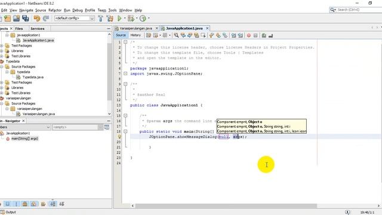Close the JavaApplication1.java editor tab
Image resolution: width=382 pixels, height=215 pixels.
[x=207, y=28]
